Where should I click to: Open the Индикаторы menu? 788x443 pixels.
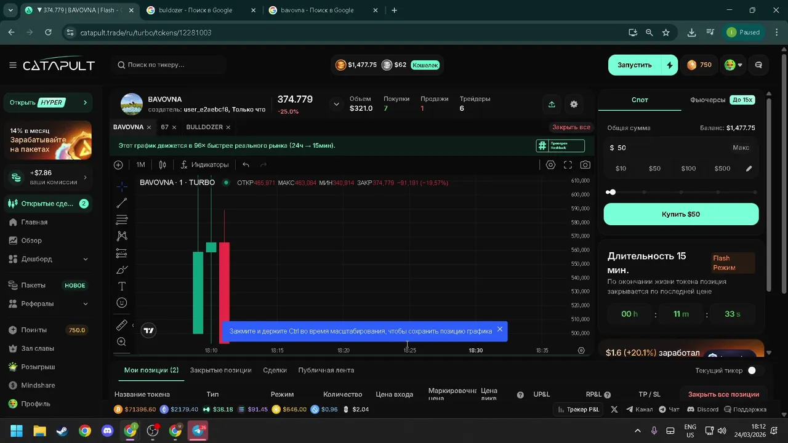tap(204, 165)
